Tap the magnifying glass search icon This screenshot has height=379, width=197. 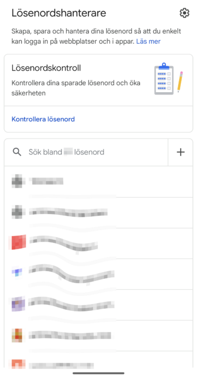coord(17,152)
